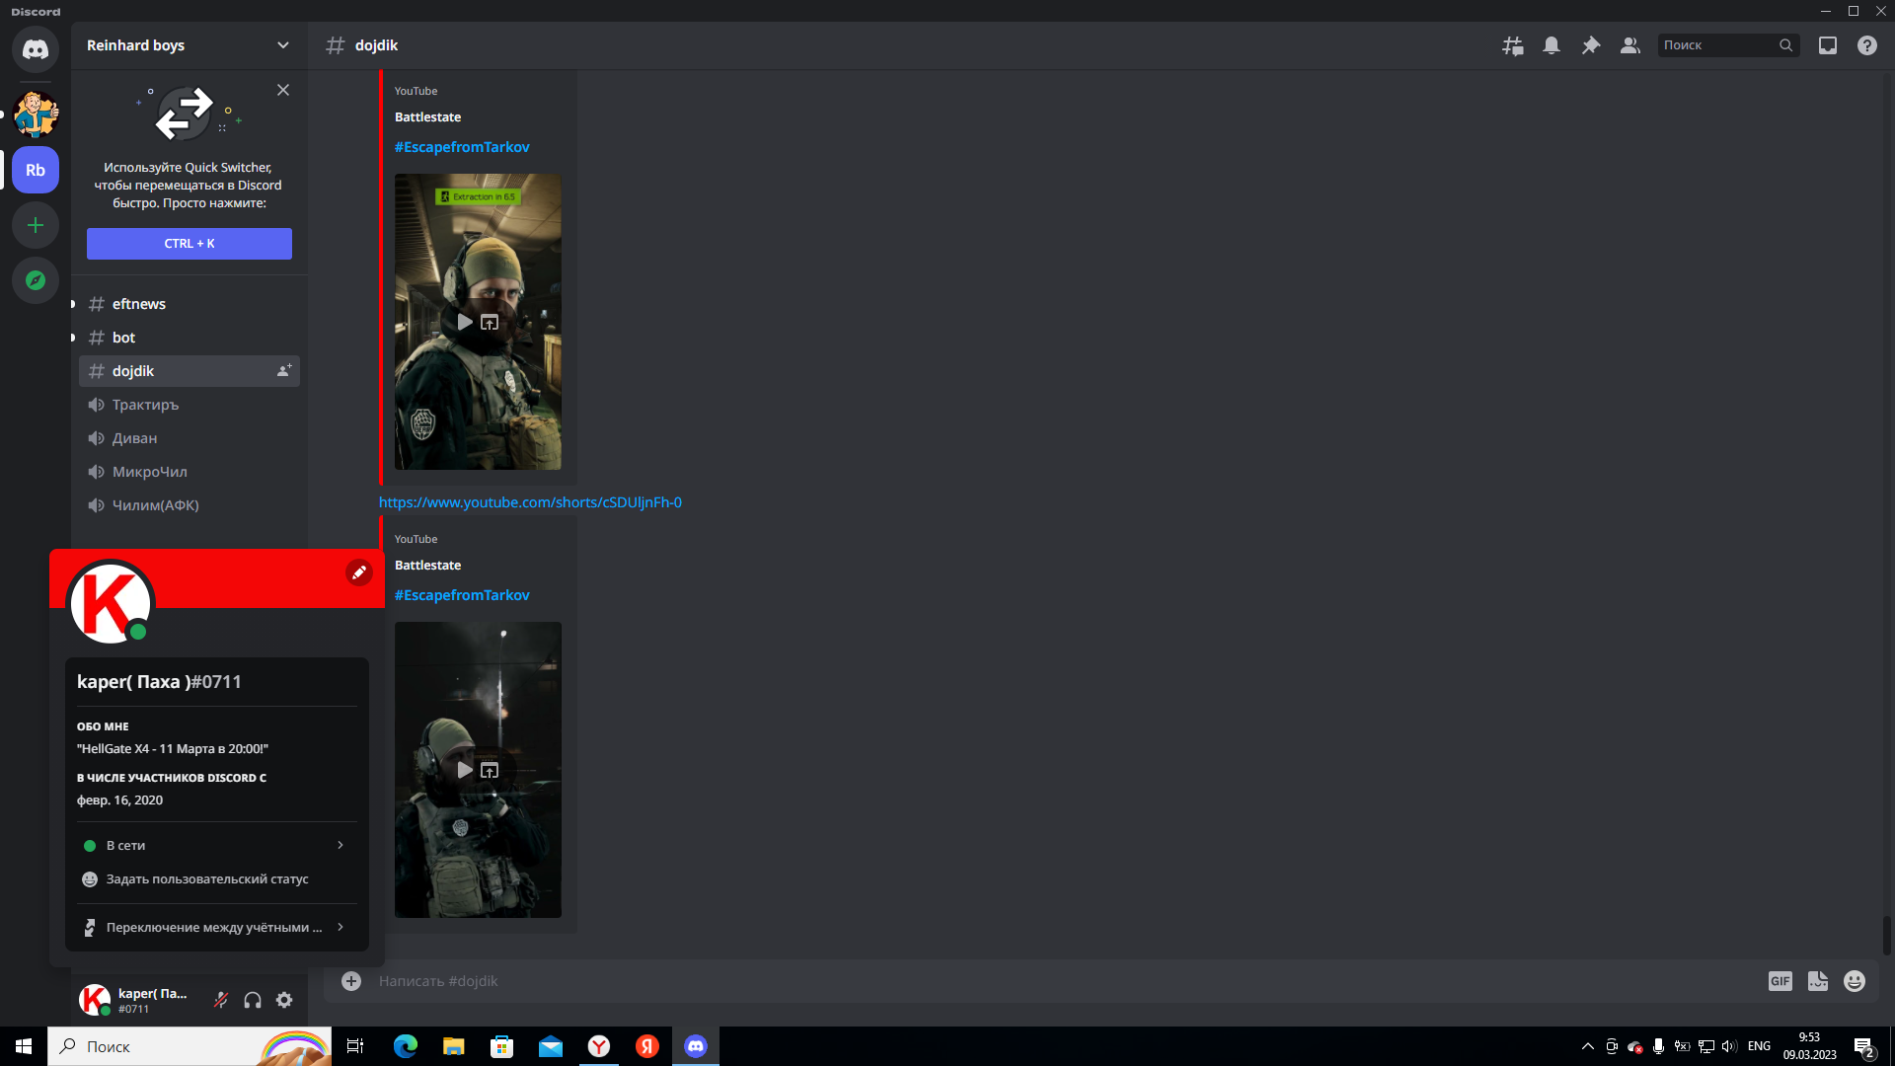1895x1066 pixels.
Task: Click kaper user panel avatar
Action: tap(95, 1000)
